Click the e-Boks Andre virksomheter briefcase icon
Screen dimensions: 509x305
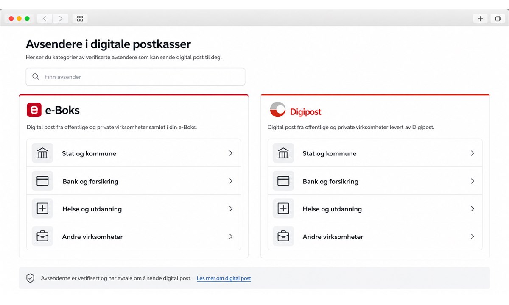coord(42,236)
